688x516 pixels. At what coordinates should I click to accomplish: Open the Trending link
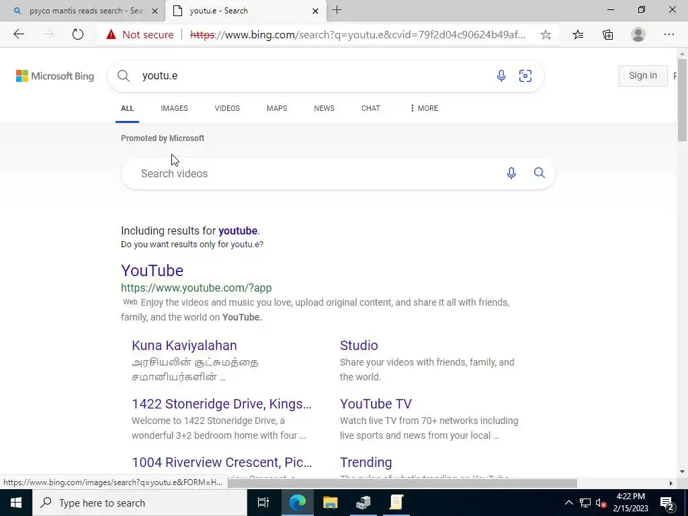[x=366, y=462]
